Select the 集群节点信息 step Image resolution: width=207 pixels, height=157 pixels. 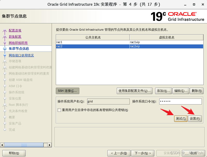[x=19, y=49]
